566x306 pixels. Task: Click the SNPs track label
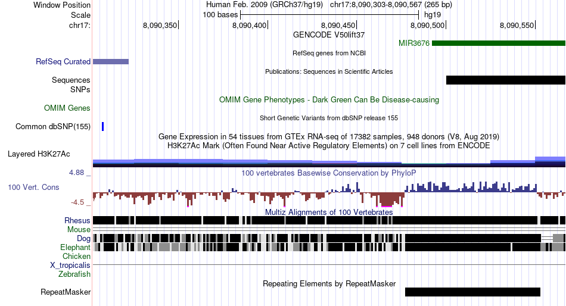[80, 89]
